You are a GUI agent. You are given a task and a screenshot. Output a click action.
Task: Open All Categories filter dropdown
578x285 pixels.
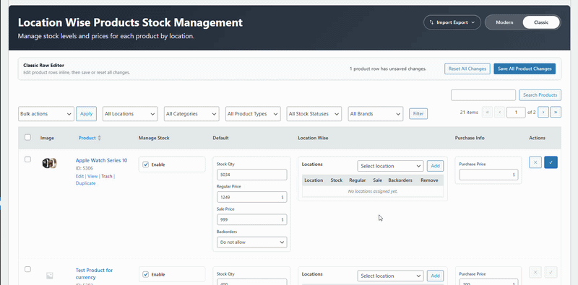[x=191, y=114]
